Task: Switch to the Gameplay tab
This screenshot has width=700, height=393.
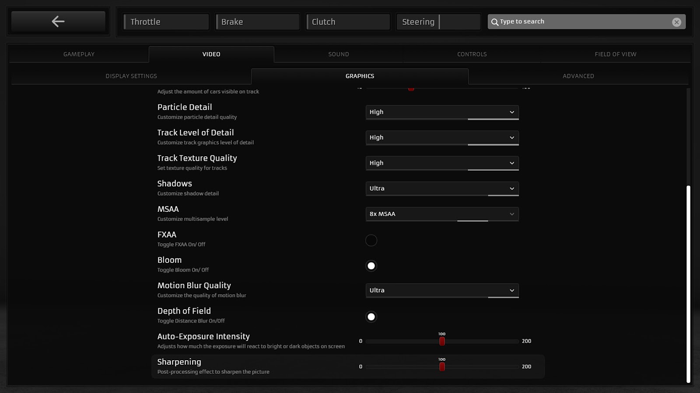Action: (79, 54)
